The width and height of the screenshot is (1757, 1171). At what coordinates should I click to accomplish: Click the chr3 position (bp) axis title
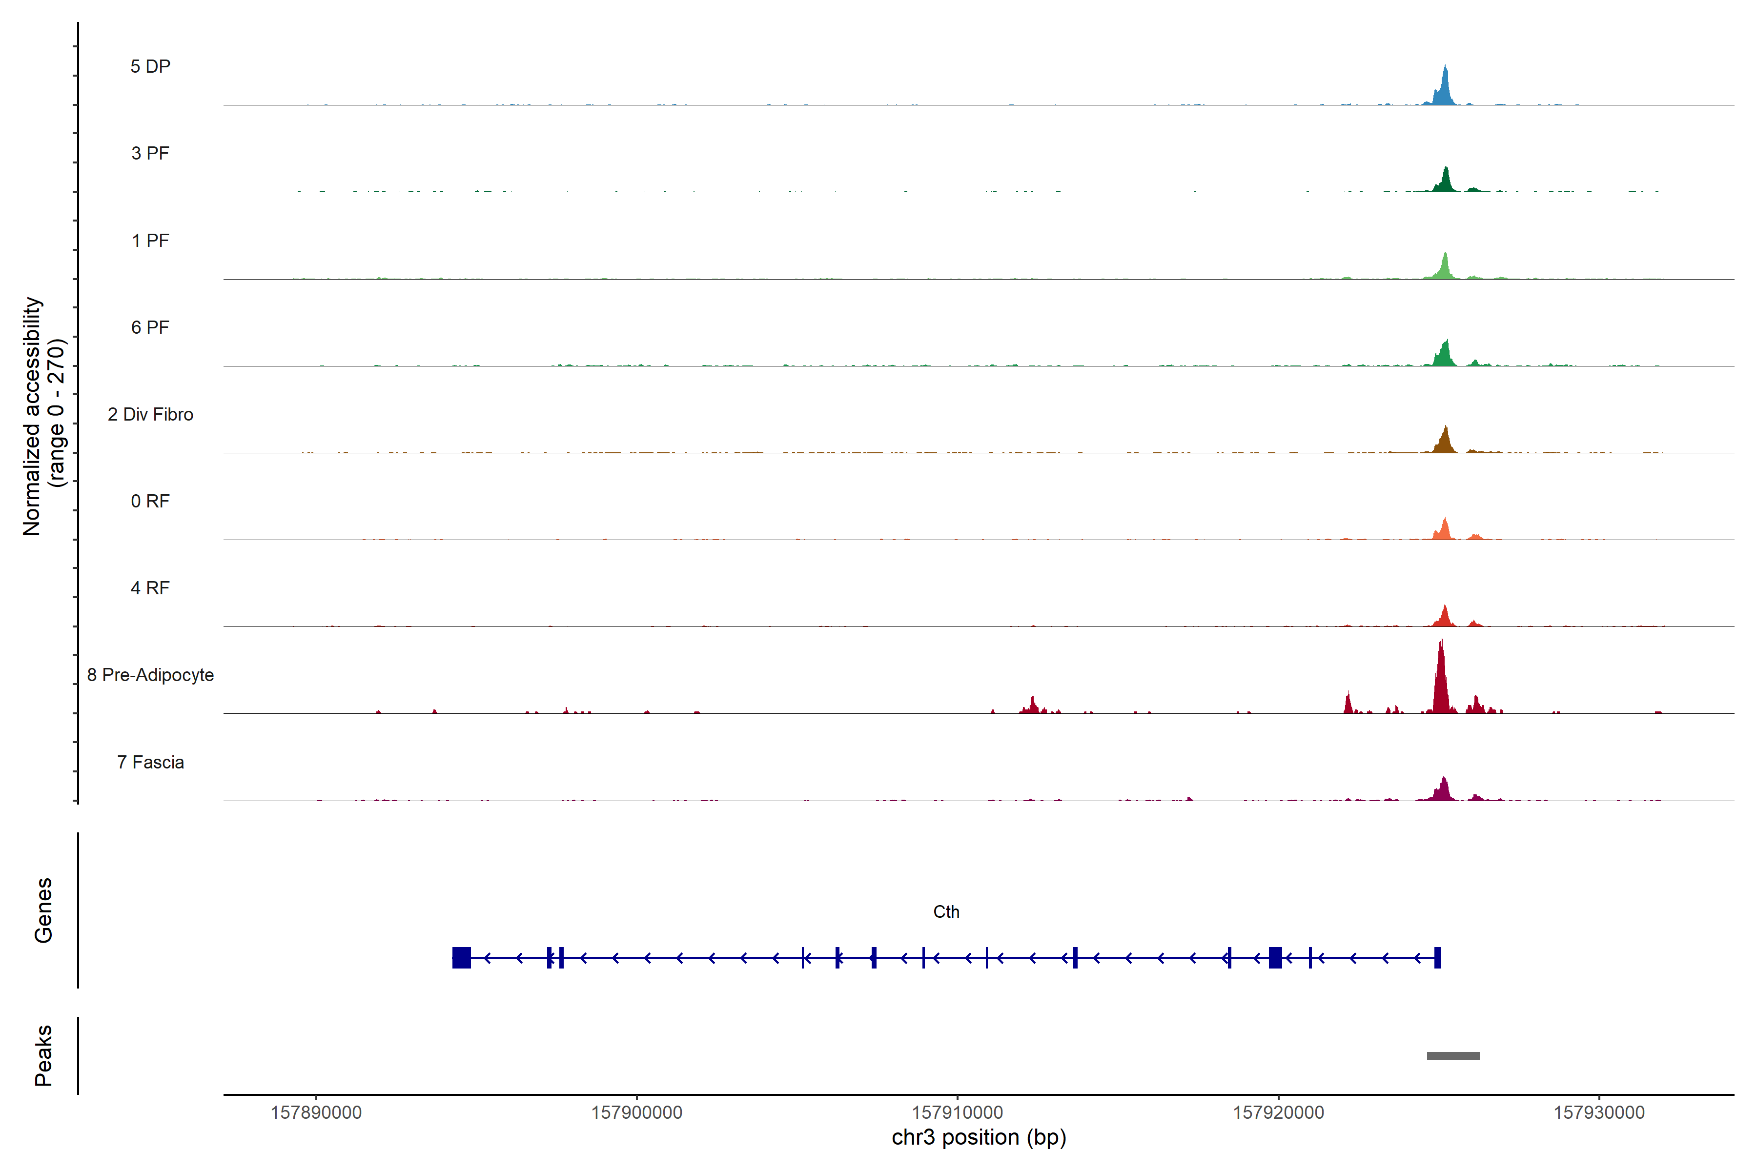tap(979, 1137)
